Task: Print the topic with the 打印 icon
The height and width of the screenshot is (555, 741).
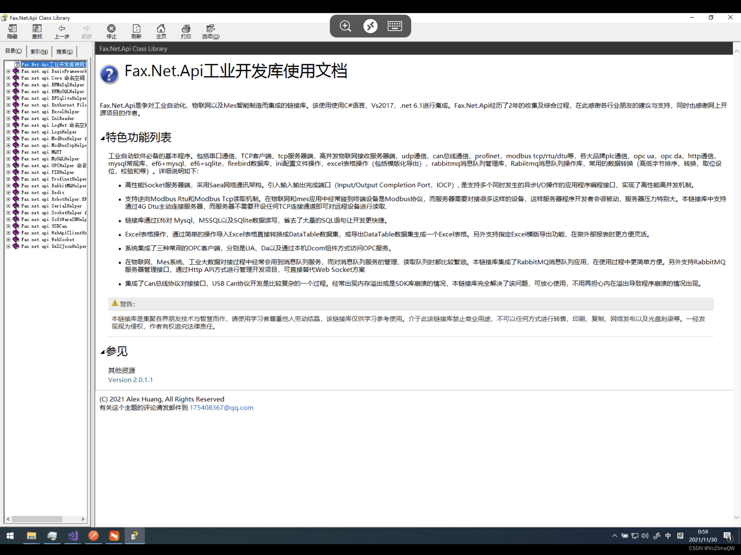Action: [186, 31]
